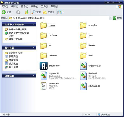Image resolution: width=124 pixels, height=117 pixels.
Task: Open 我的电脑 in other places
Action: coord(13,64)
